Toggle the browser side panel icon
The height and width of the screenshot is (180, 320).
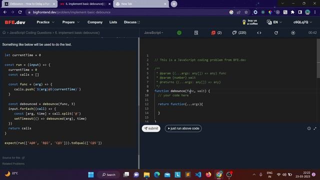click(300, 12)
